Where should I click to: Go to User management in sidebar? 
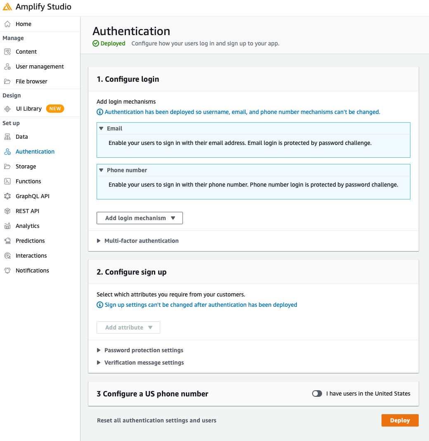40,66
